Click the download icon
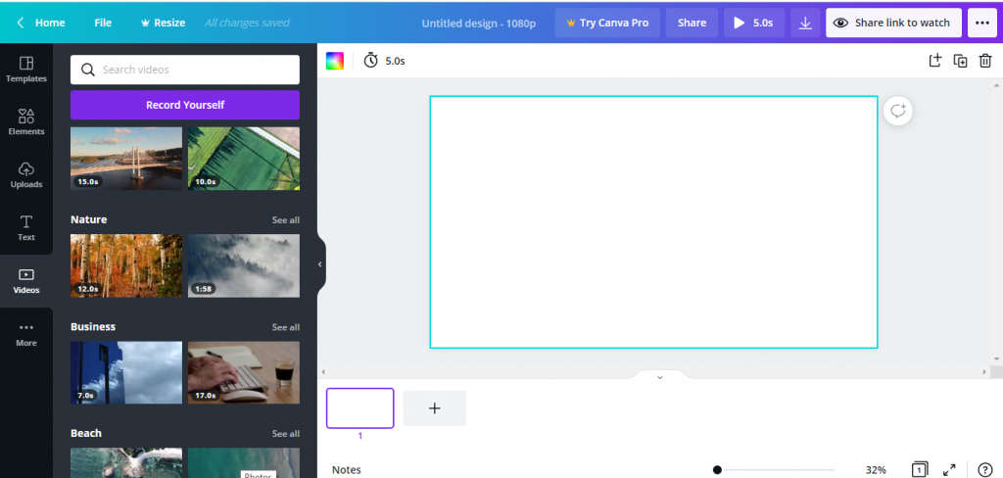This screenshot has height=478, width=1003. click(805, 24)
